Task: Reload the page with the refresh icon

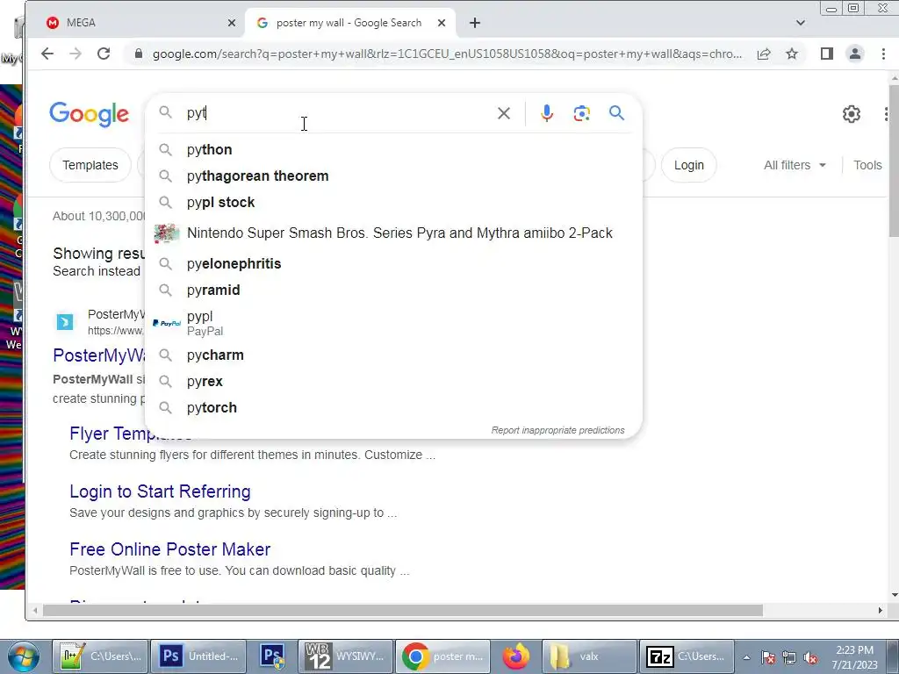Action: (104, 54)
